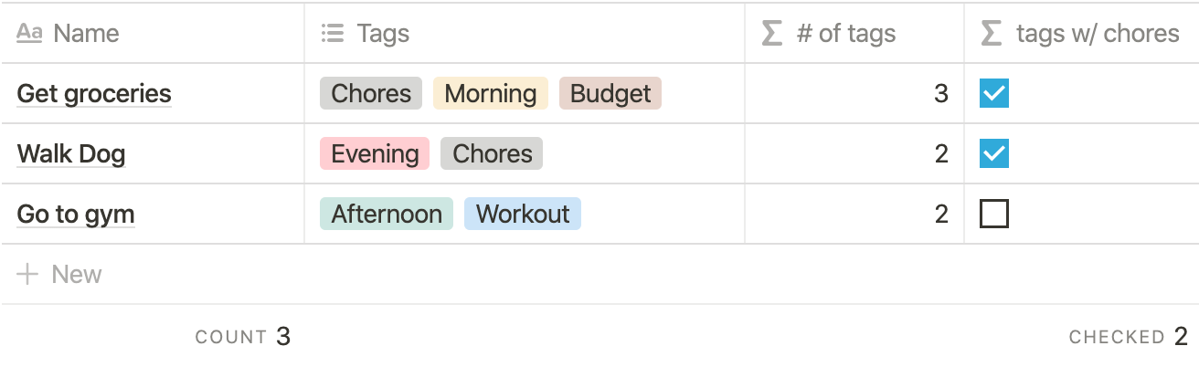The width and height of the screenshot is (1199, 367).
Task: Open the COUNT 3 calculation dropdown
Action: point(243,337)
